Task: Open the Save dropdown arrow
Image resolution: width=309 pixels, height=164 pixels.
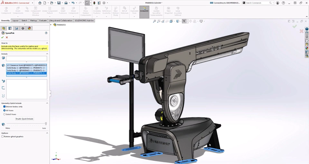Action: tap(62, 3)
